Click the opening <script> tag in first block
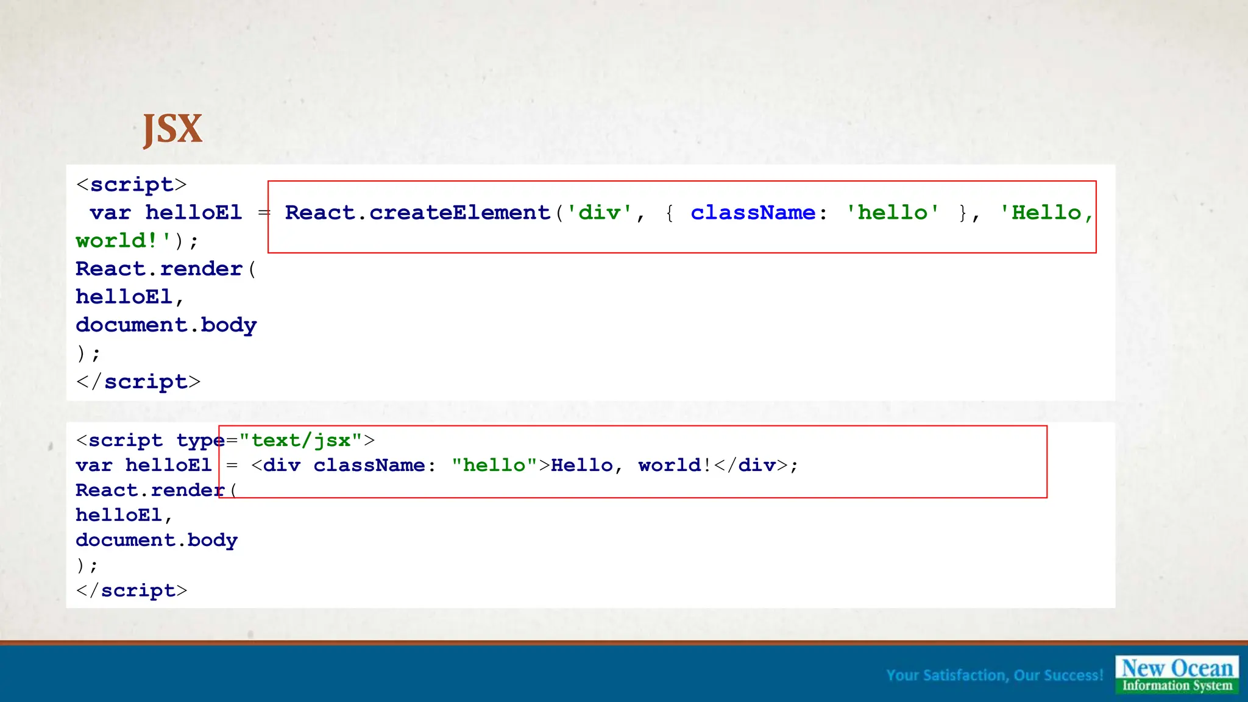The height and width of the screenshot is (702, 1248). point(132,185)
